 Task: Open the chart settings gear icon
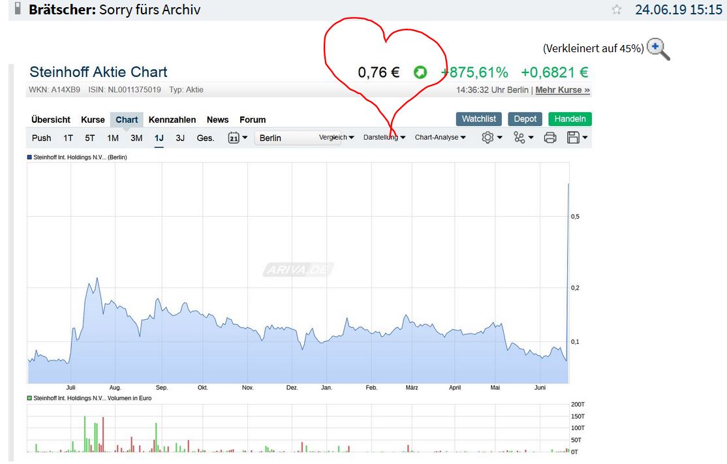click(x=487, y=137)
